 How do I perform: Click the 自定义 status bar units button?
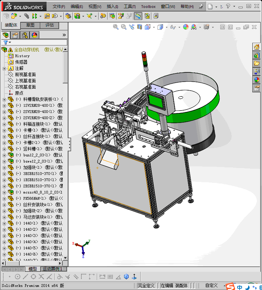point(211,286)
